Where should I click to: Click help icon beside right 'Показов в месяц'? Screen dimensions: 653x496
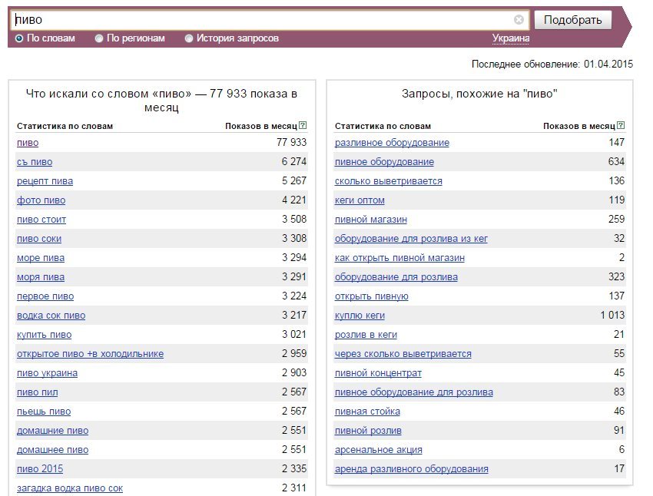point(621,126)
